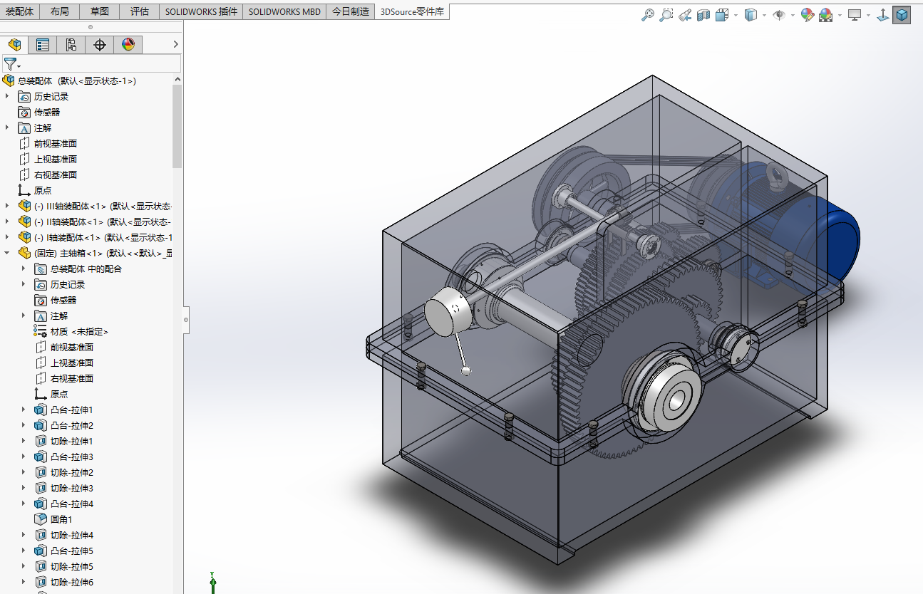Open the ConfigurationManager panel tab
Image resolution: width=923 pixels, height=594 pixels.
tap(71, 45)
